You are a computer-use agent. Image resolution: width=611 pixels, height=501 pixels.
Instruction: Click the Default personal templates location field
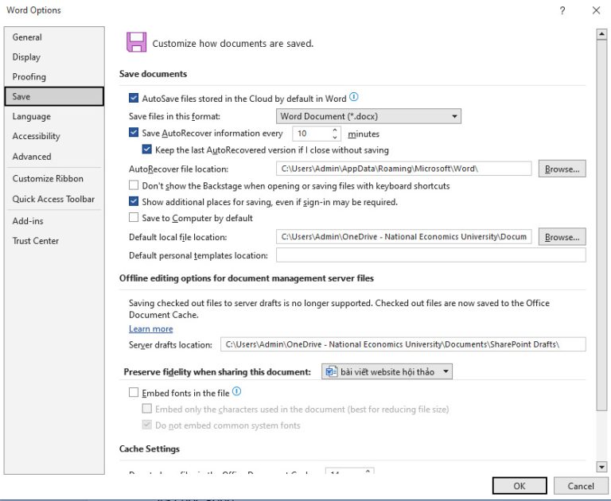(x=430, y=255)
